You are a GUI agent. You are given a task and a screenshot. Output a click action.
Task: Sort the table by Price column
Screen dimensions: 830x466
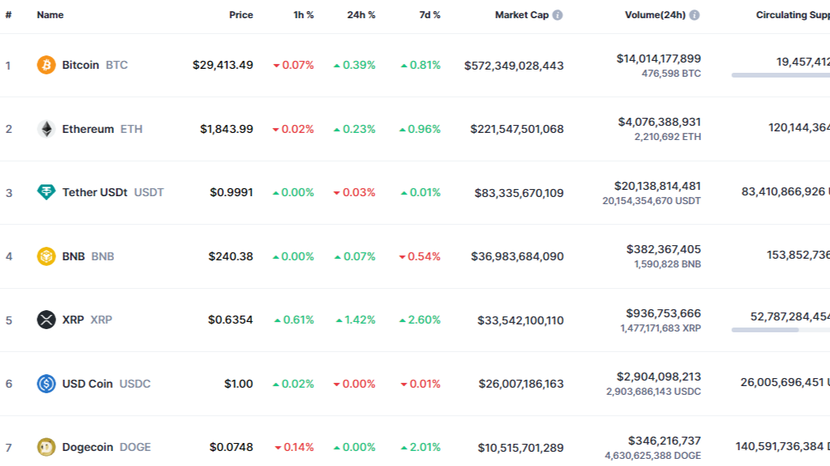(x=241, y=14)
